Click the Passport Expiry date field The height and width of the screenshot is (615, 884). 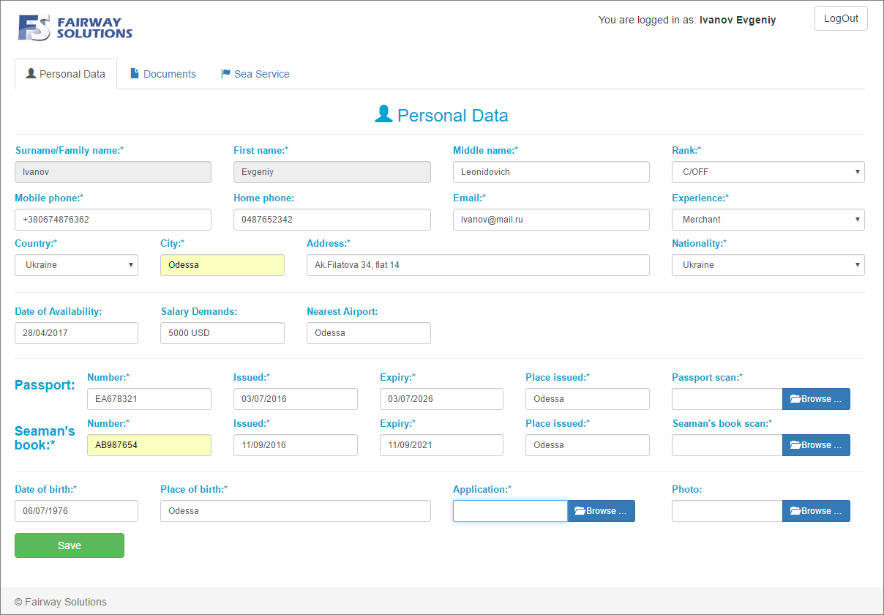pyautogui.click(x=441, y=399)
